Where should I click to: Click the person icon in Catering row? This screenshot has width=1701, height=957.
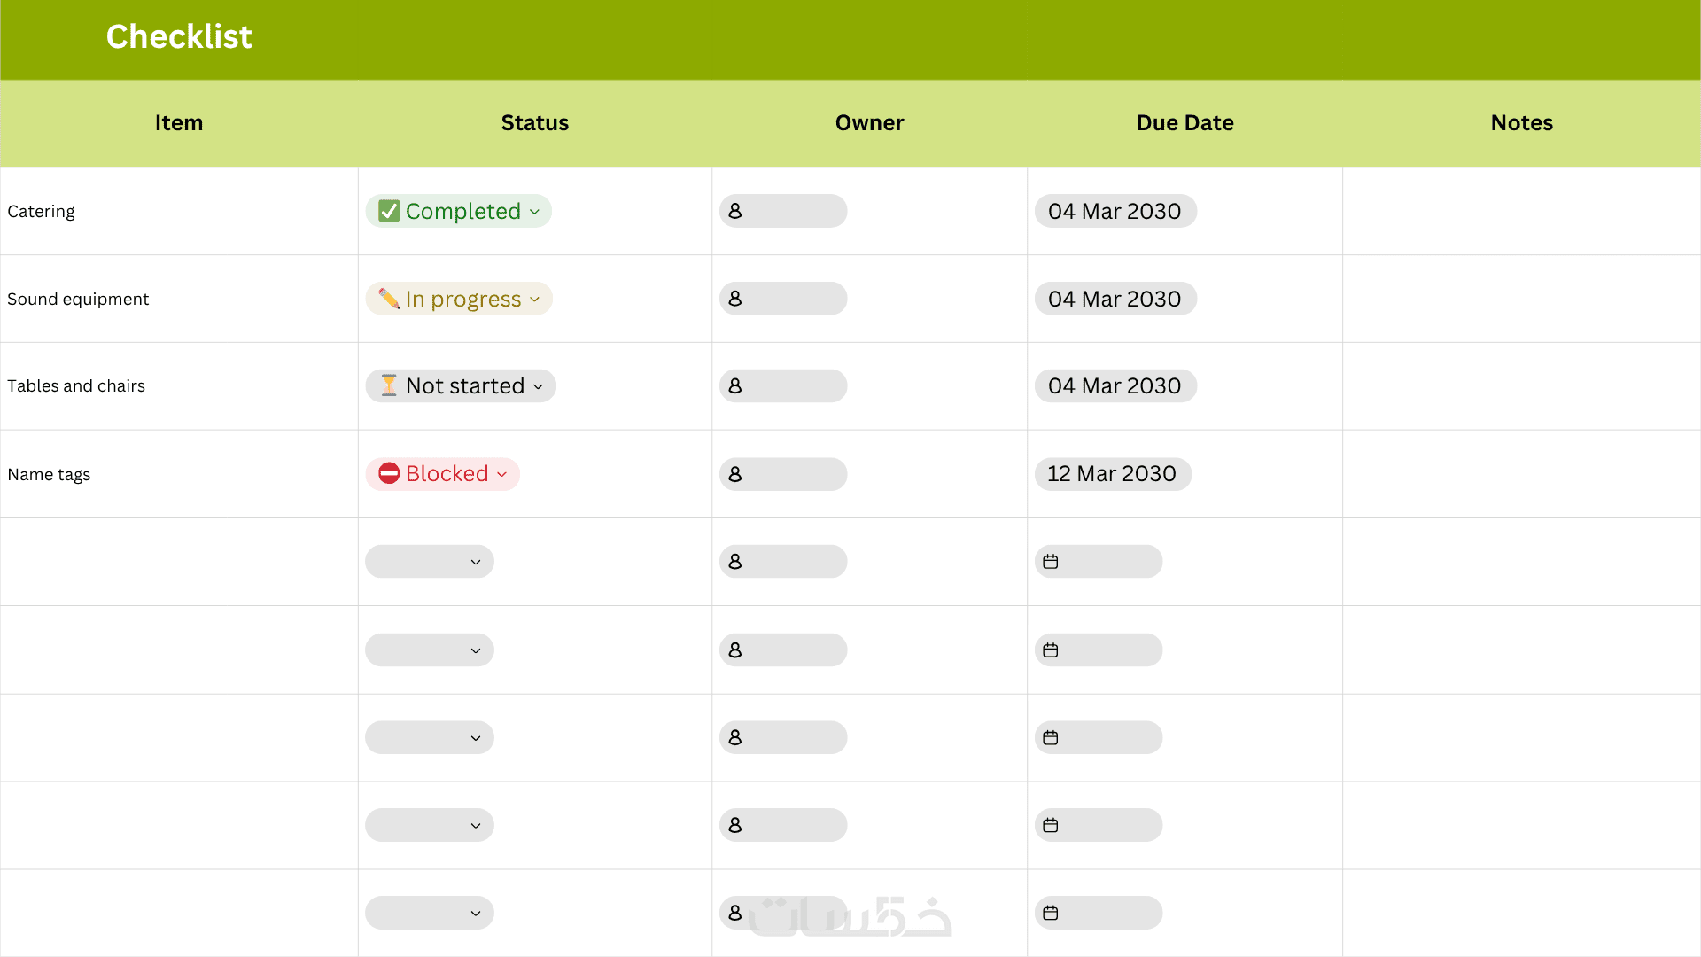point(735,211)
